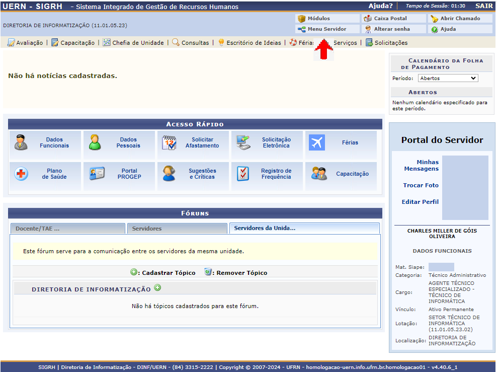This screenshot has width=497, height=372.
Task: Click the Dados Funcionais quick access icon
Action: [x=21, y=143]
